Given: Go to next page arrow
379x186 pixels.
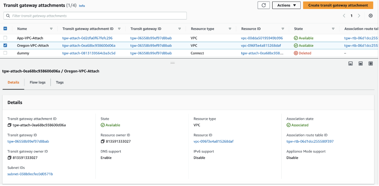Looking at the screenshot, I should pos(359,16).
